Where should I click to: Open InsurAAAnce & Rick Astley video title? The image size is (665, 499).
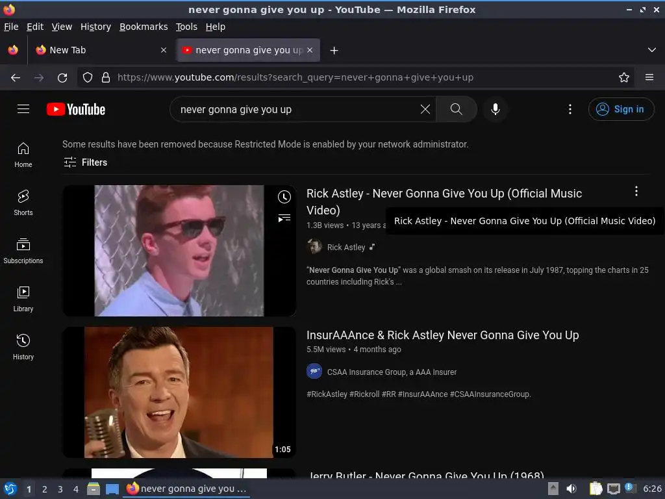pos(443,335)
